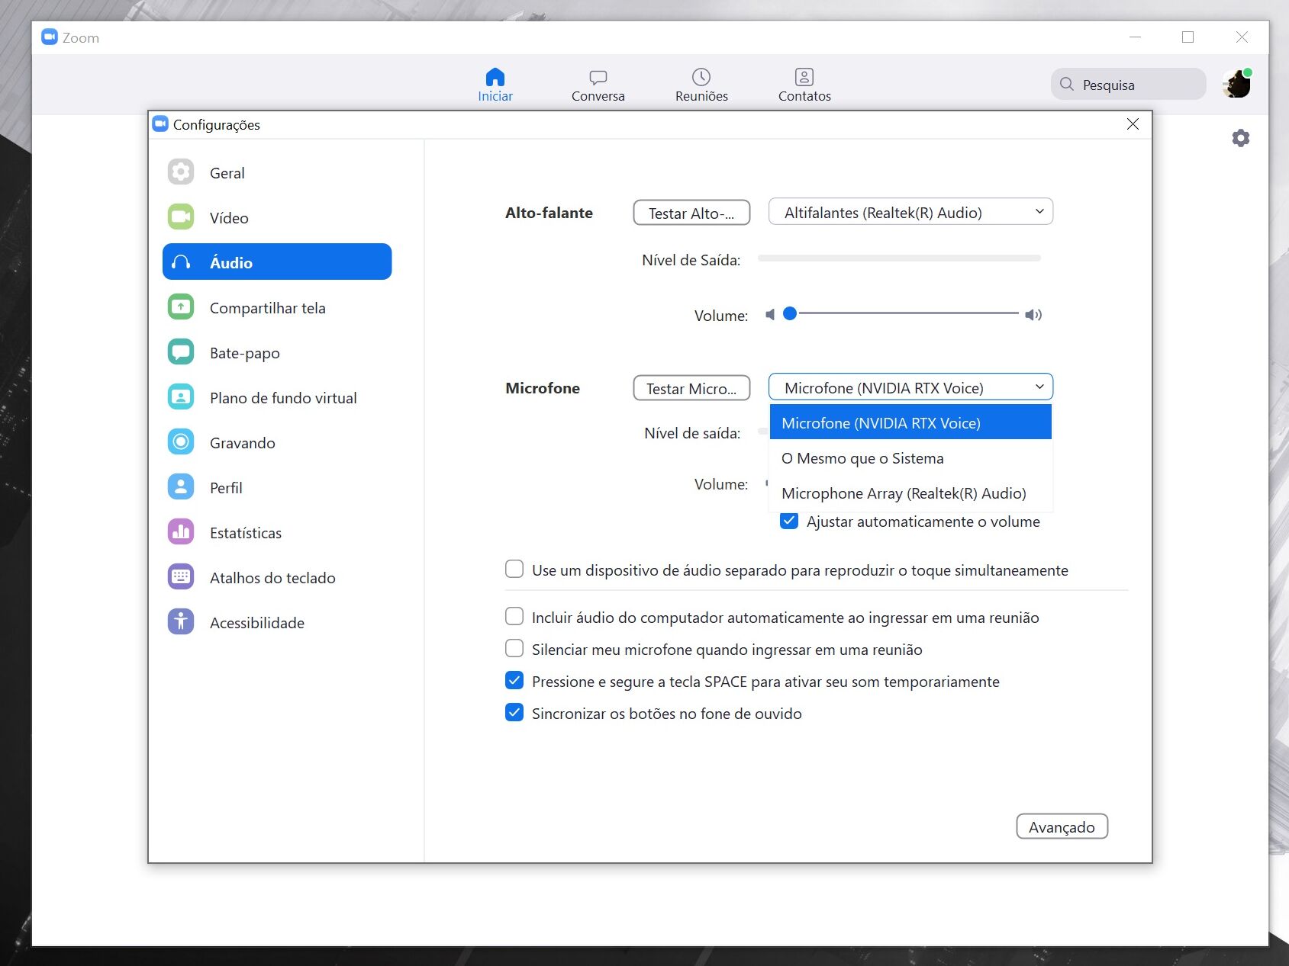
Task: Click the Iniciar home icon
Action: 495,77
